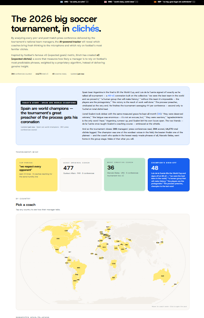This screenshot has width=204, height=318.
Task: Select Brazil (BRA) on the map
Action: 78,268
